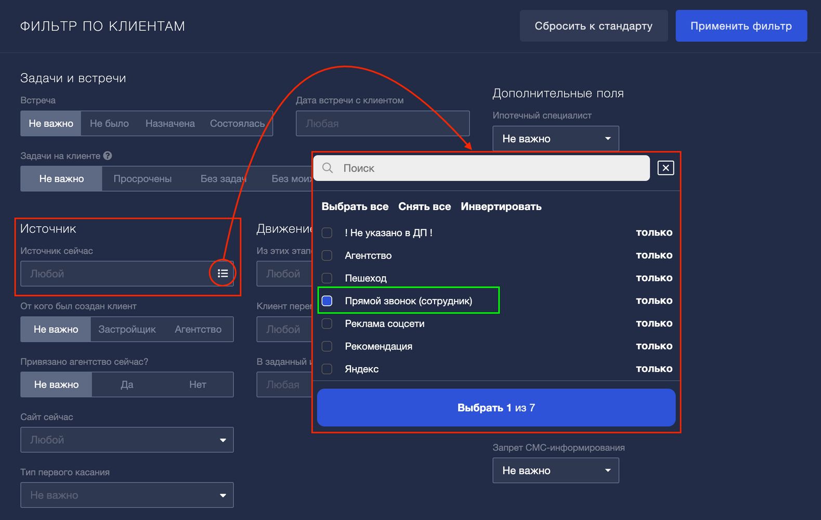
Task: Switch task filter to Просрочены
Action: pyautogui.click(x=142, y=179)
